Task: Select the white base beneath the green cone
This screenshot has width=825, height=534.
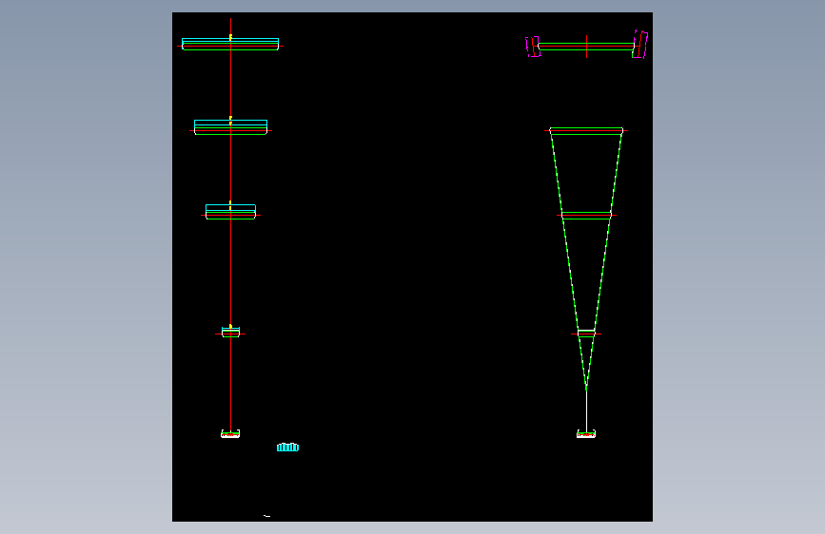Action: pos(586,433)
